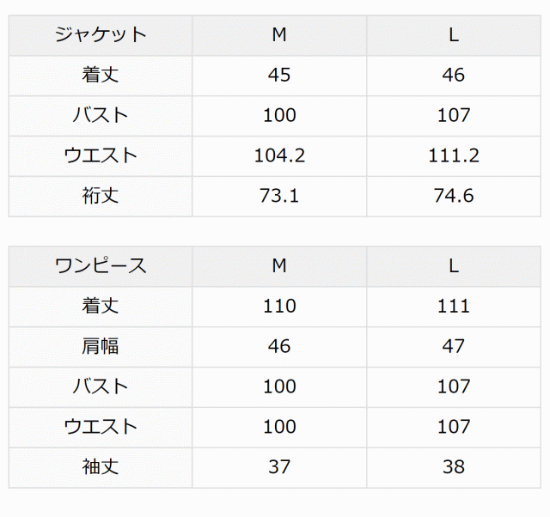
Task: Select the 袖丈 row label
Action: (x=101, y=467)
